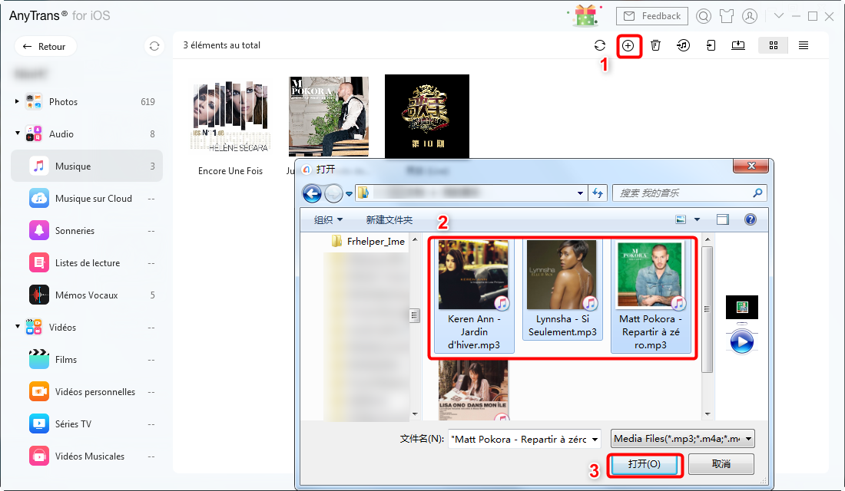The image size is (845, 491).
Task: Select Keren Ann - Jardin d'hiver.mp3
Action: click(x=474, y=296)
